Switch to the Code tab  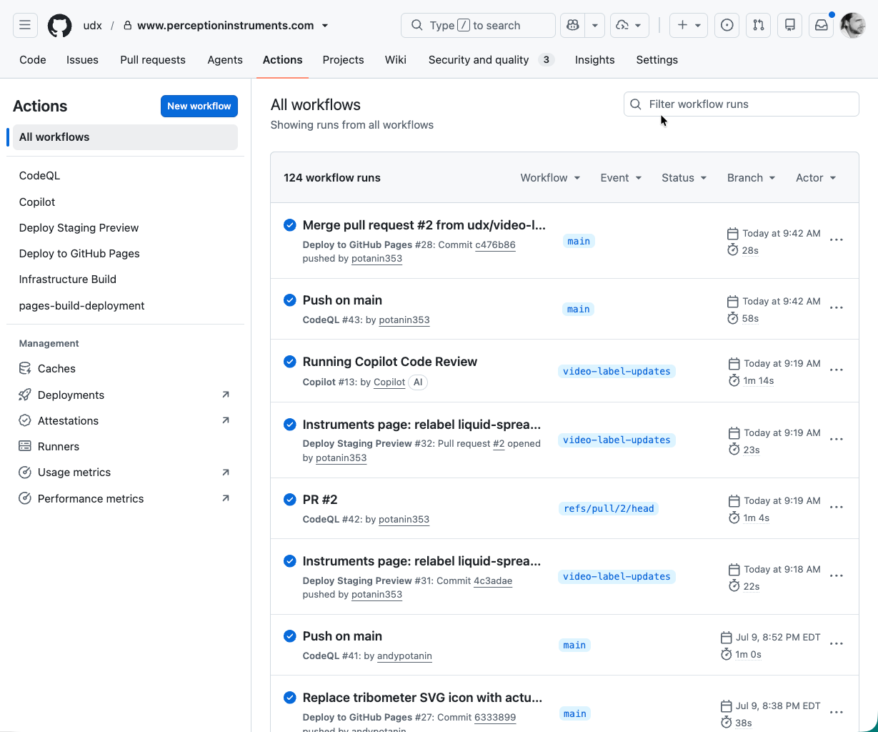[x=33, y=60]
